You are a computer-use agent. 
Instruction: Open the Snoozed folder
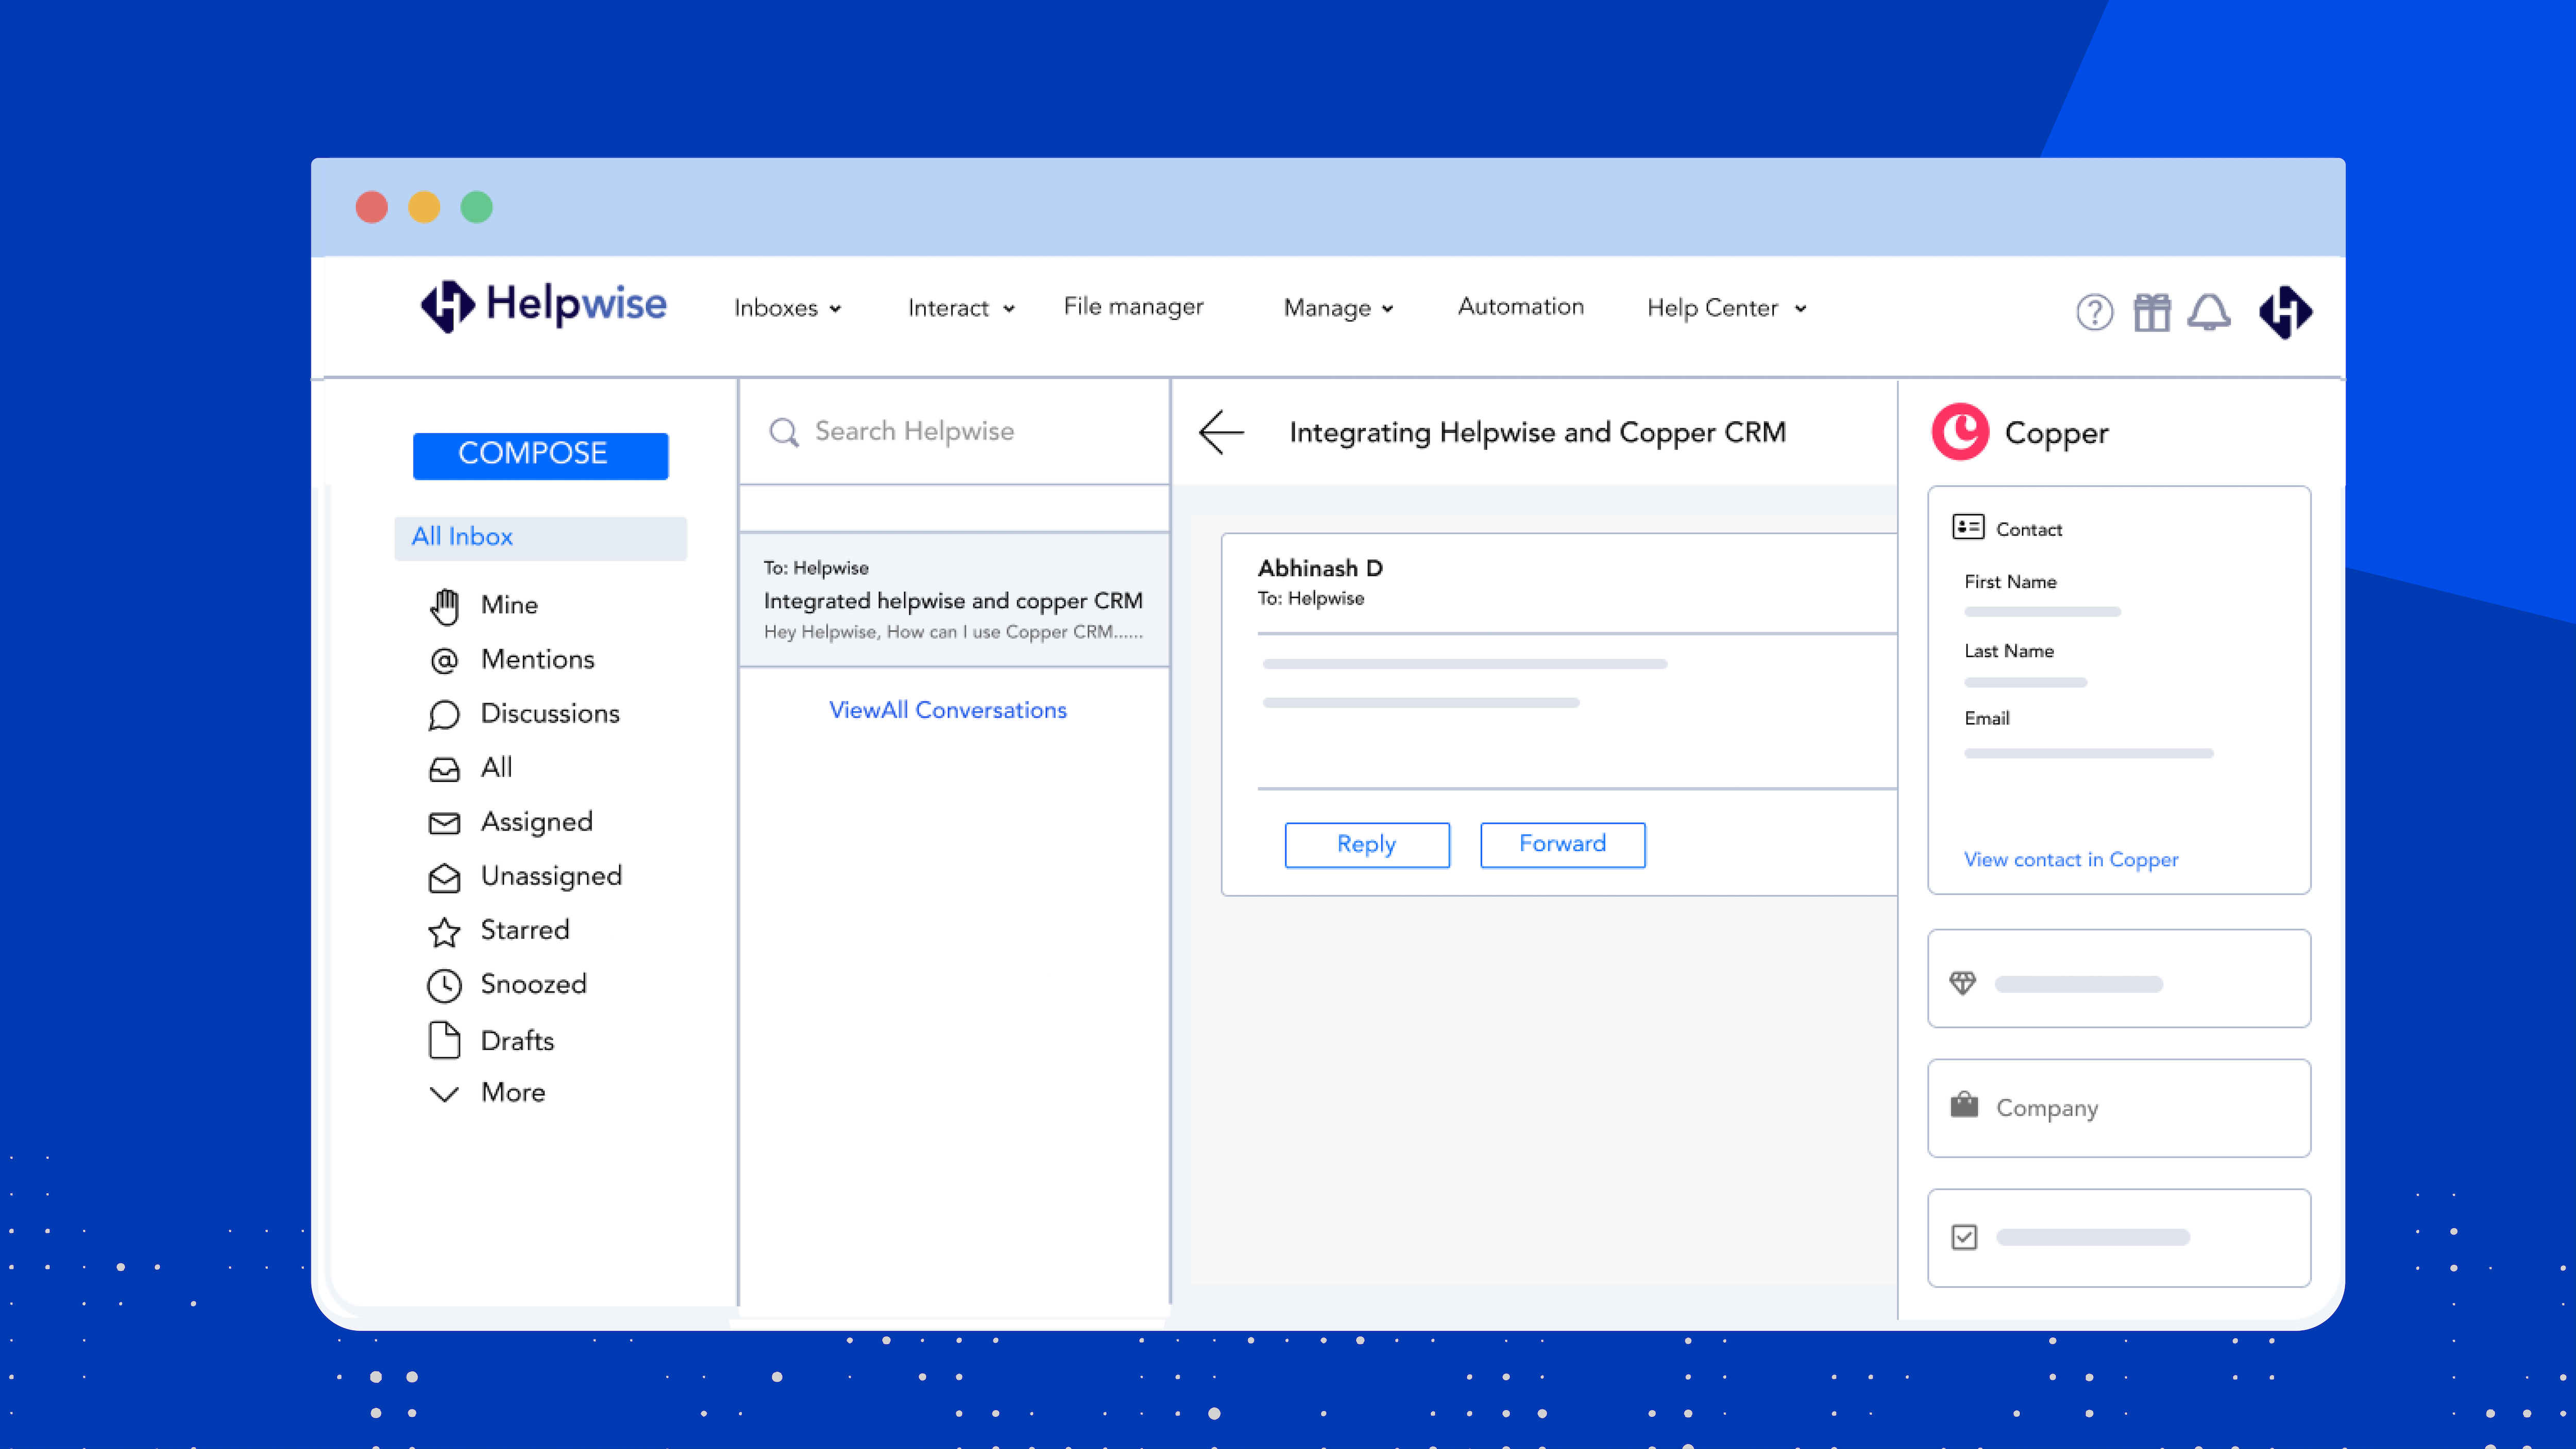[x=534, y=984]
